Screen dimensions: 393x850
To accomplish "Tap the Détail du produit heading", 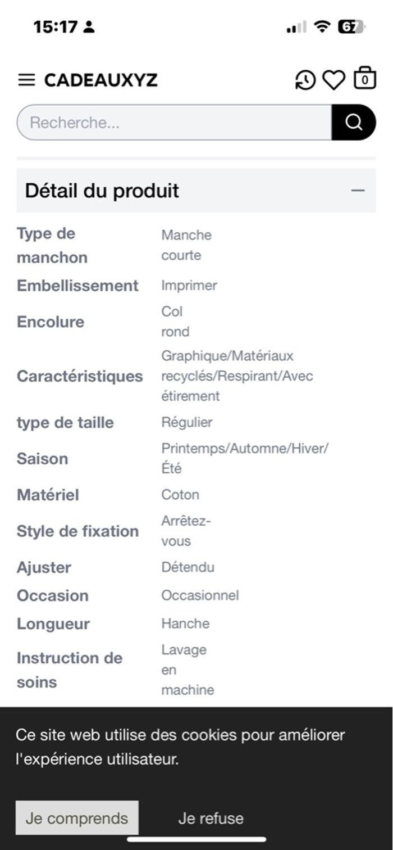I will (102, 191).
